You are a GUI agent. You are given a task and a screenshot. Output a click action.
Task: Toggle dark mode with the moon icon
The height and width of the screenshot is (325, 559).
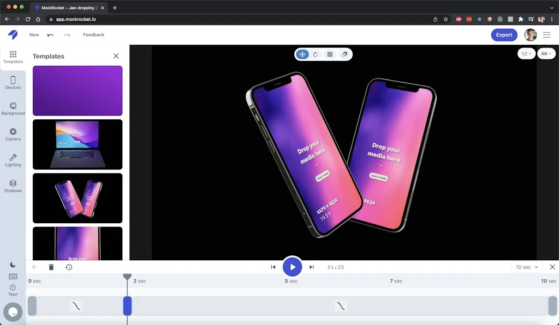coord(13,263)
